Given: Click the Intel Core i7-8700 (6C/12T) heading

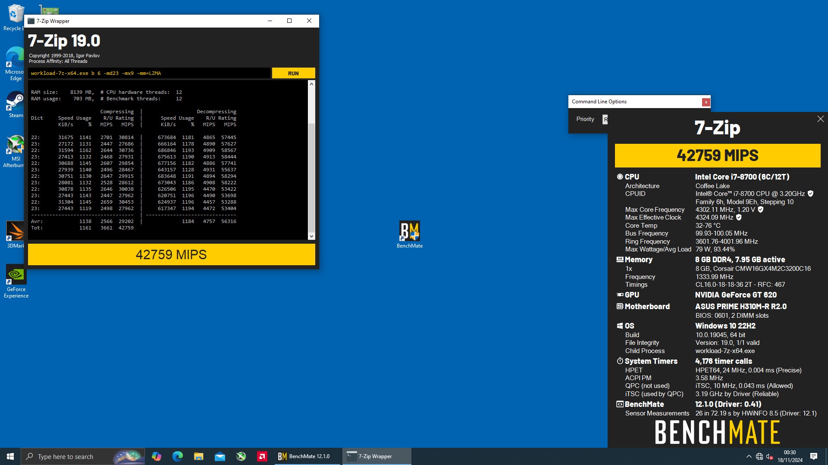Looking at the screenshot, I should [742, 177].
